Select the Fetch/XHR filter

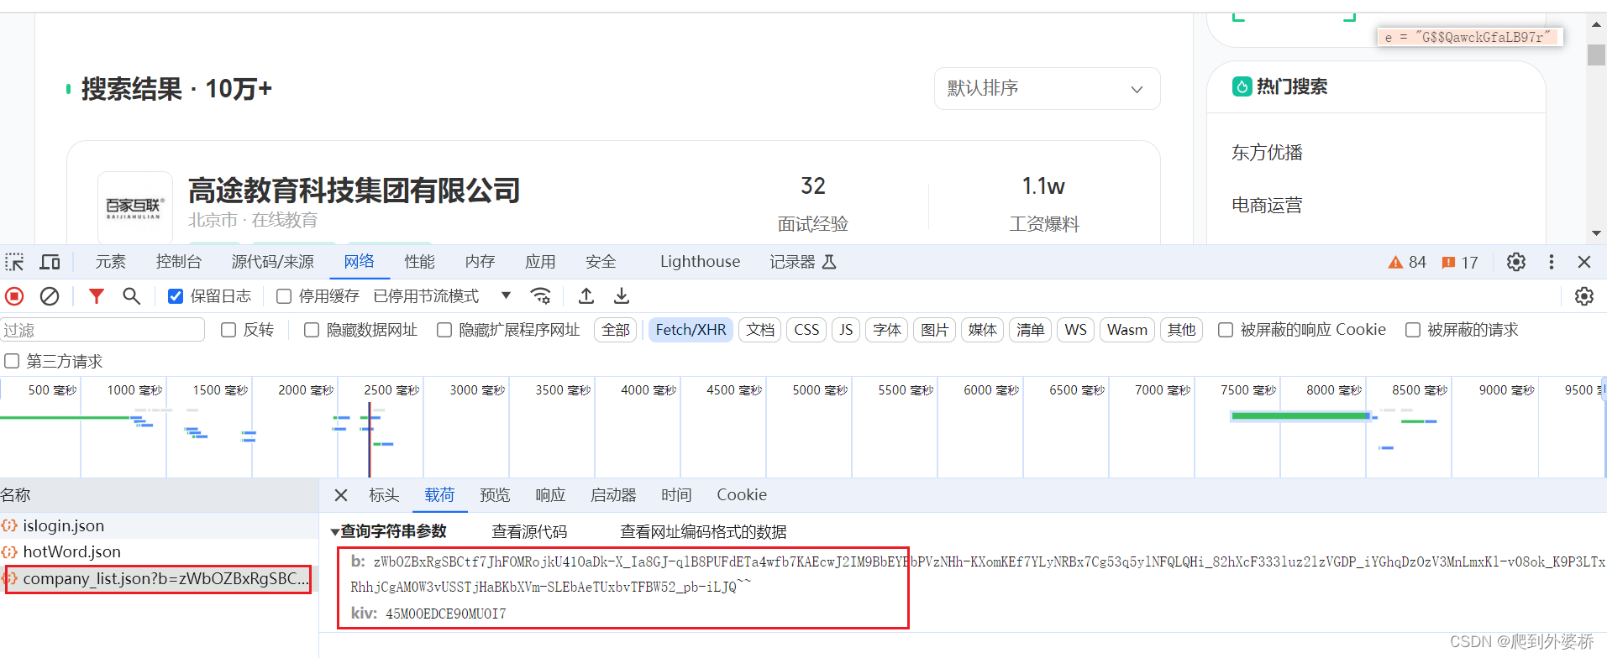[691, 330]
